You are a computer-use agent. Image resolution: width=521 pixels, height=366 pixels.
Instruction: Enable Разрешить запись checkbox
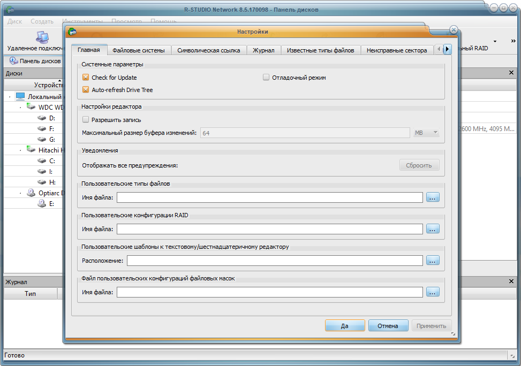pyautogui.click(x=86, y=119)
